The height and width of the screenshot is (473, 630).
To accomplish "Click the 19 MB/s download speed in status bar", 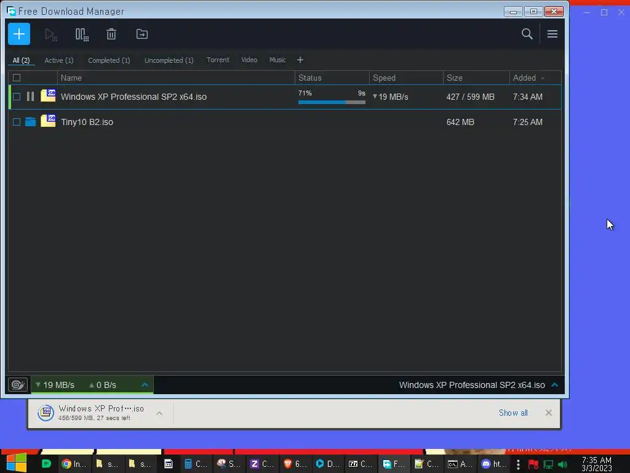I will click(55, 385).
